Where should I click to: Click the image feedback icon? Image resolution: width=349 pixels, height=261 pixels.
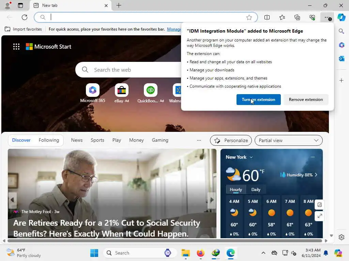(320, 205)
